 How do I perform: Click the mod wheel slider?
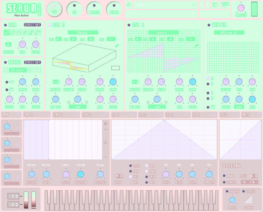(34, 200)
